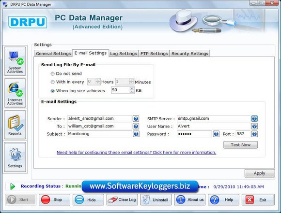Image resolution: width=281 pixels, height=213 pixels.
Task: Click the Port number field
Action: coord(243,134)
